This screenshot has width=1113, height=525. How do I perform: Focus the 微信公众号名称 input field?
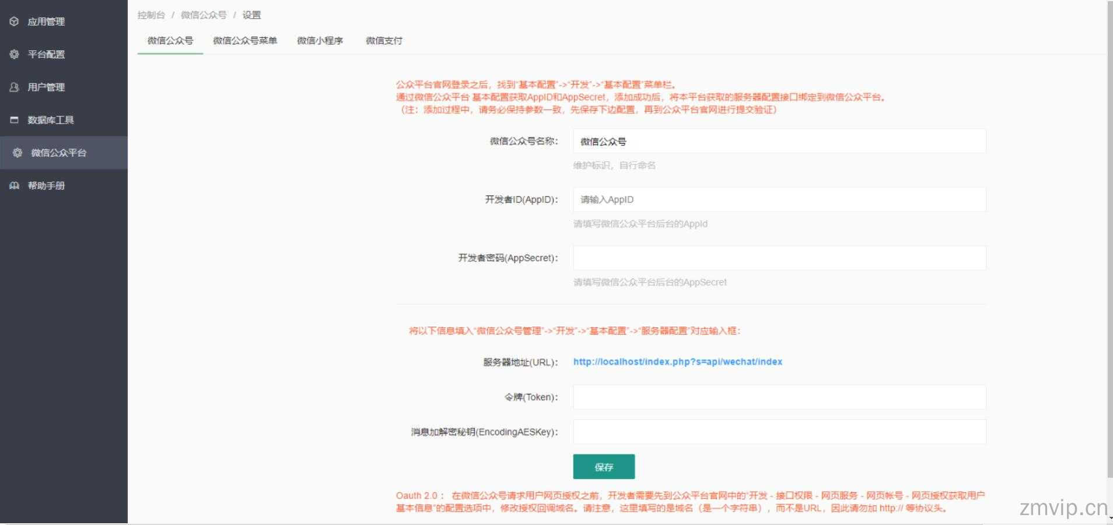(x=779, y=141)
